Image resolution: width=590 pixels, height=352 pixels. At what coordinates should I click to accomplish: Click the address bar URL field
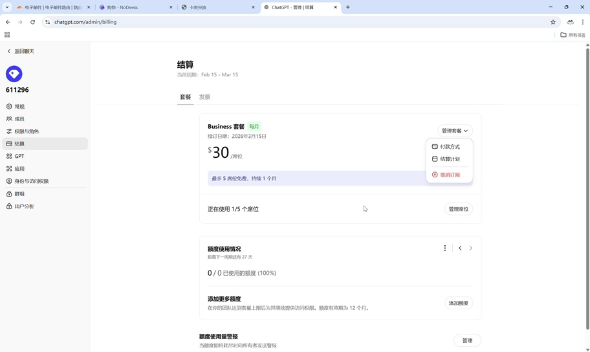(259, 22)
